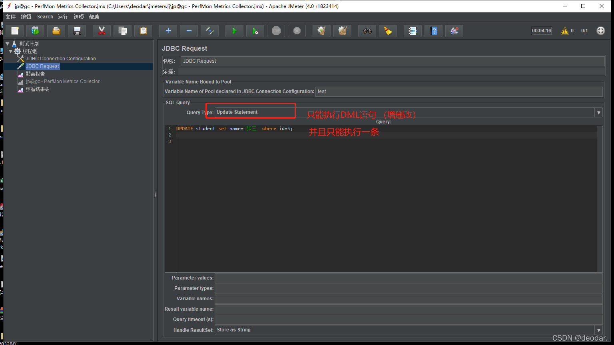Click the 名称 field containing JDBC Request
The image size is (614, 345).
(x=393, y=61)
